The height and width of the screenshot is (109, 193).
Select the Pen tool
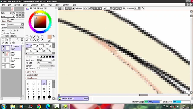tap(29, 45)
